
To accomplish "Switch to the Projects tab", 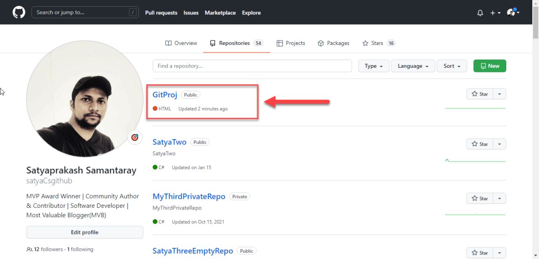I will click(x=291, y=43).
